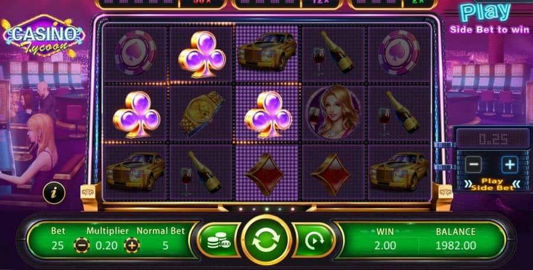Viewport: 533px width, 270px height.
Task: Open the info paytable button
Action: 54,193
